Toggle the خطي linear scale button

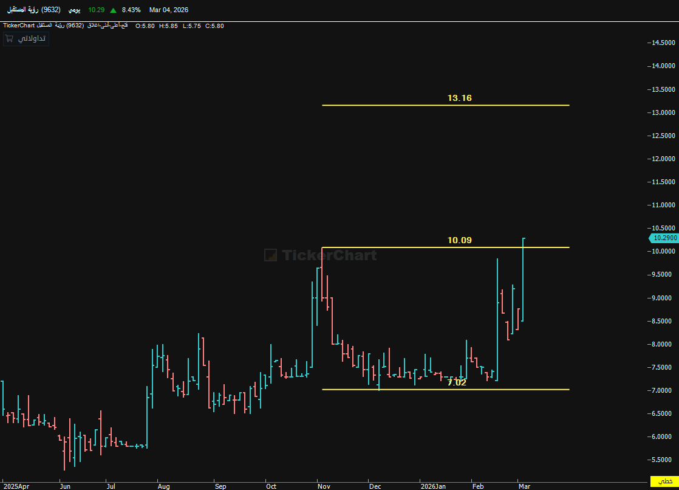(664, 481)
